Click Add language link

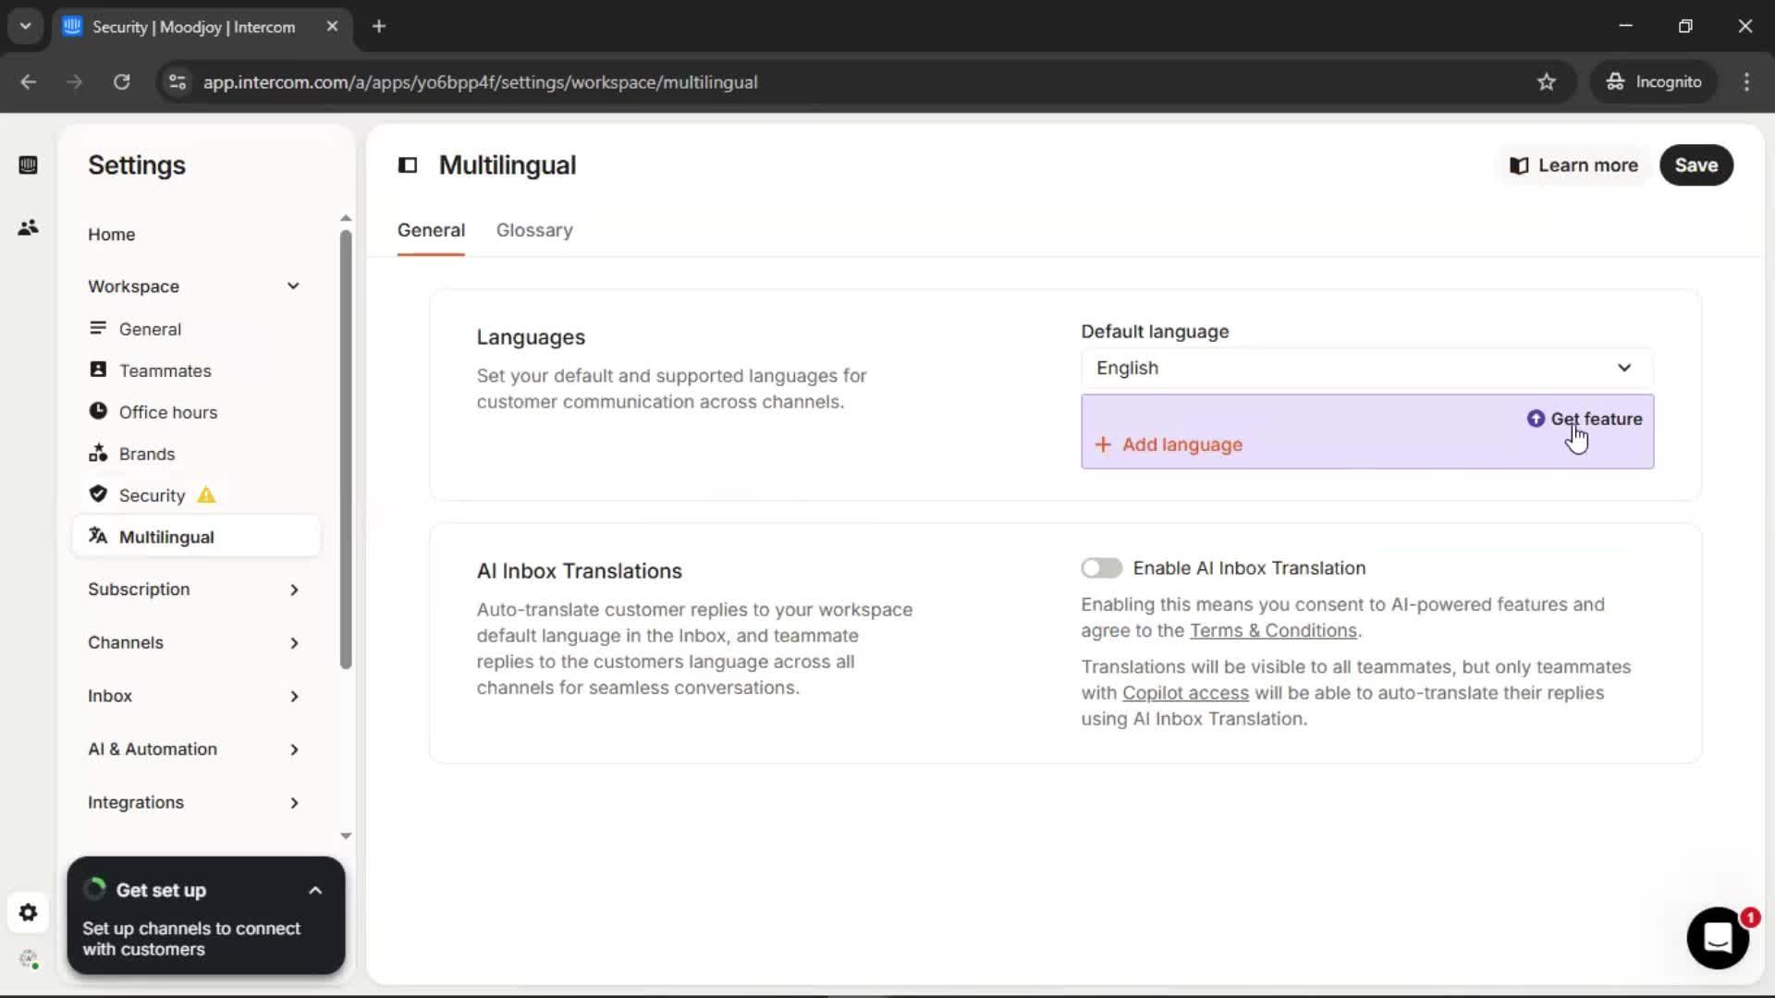[1182, 444]
